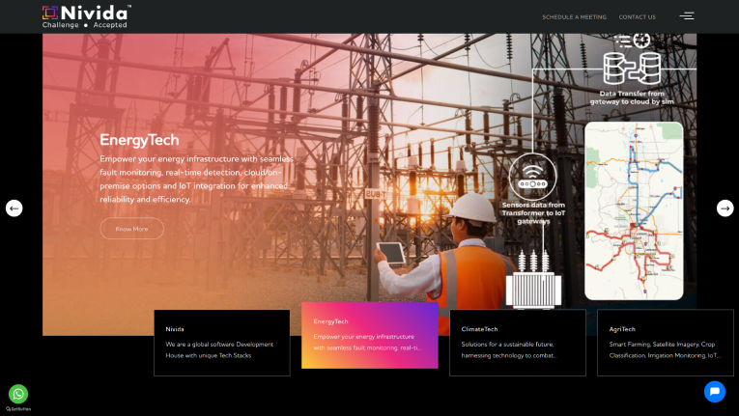The height and width of the screenshot is (416, 739).
Task: Open the hamburger menu icon
Action: pos(686,16)
